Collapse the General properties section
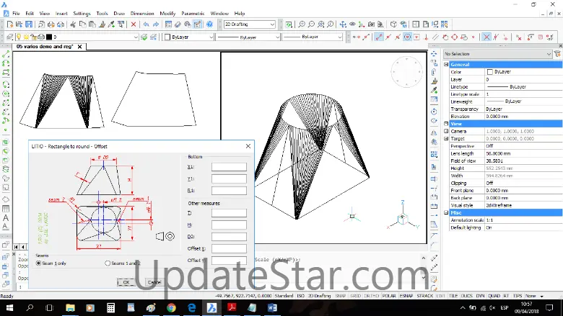 (x=446, y=64)
